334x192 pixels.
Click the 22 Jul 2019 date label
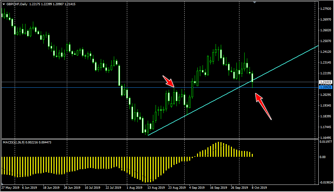[113, 188]
